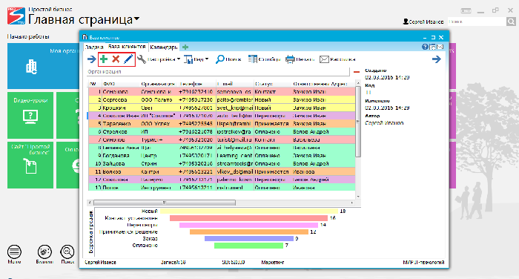519x279 pixels.
Task: Click the blue arrow at the toolbar's right end
Action: click(437, 59)
